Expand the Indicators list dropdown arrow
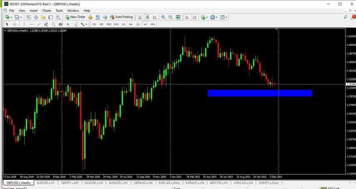This screenshot has width=356, height=189. [x=207, y=17]
